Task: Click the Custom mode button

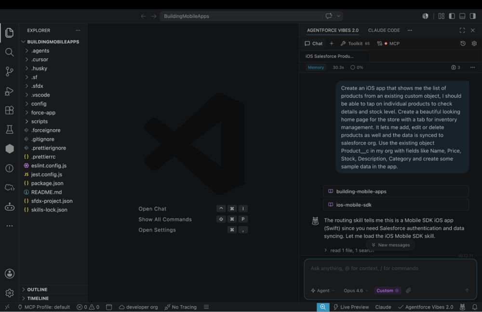Action: coord(388,290)
